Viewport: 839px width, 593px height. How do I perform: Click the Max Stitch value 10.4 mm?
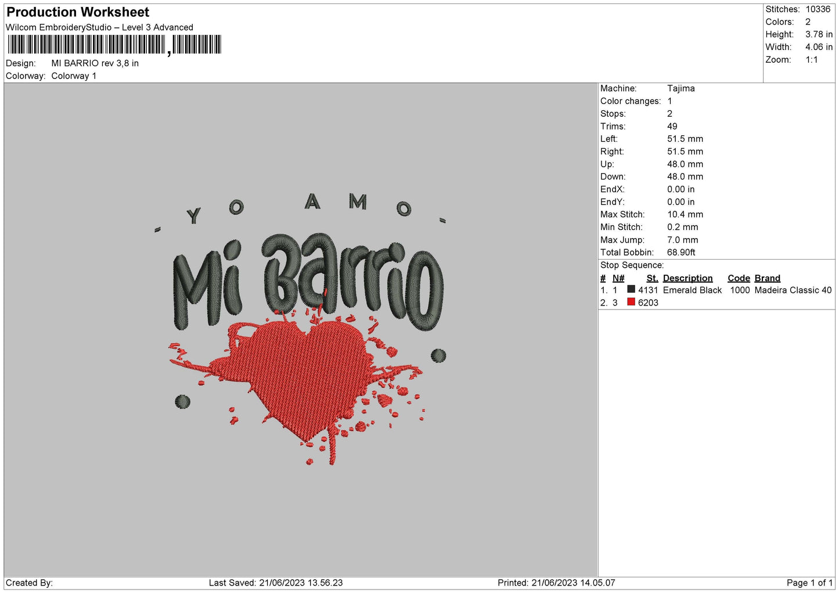coord(685,215)
